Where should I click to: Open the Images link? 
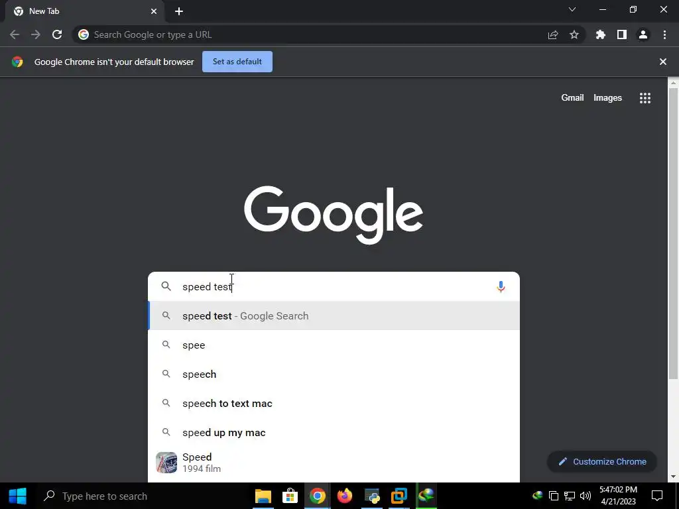(607, 98)
